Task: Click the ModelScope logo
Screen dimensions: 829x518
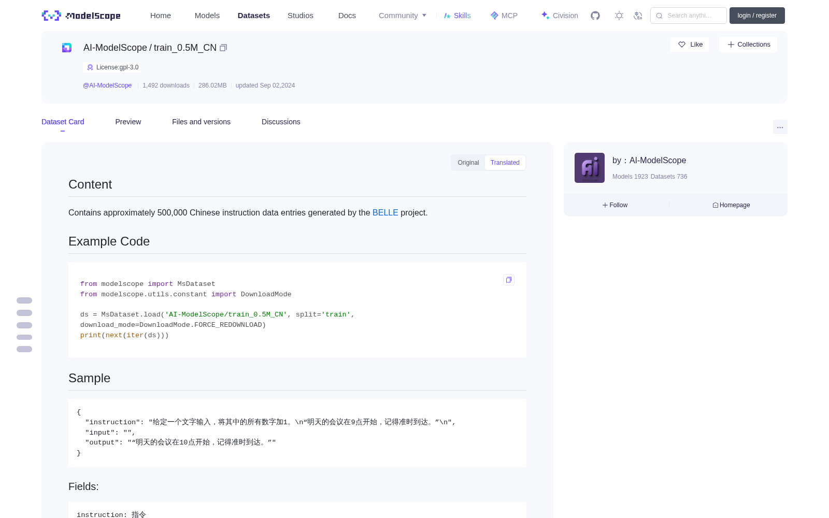Action: tap(81, 16)
